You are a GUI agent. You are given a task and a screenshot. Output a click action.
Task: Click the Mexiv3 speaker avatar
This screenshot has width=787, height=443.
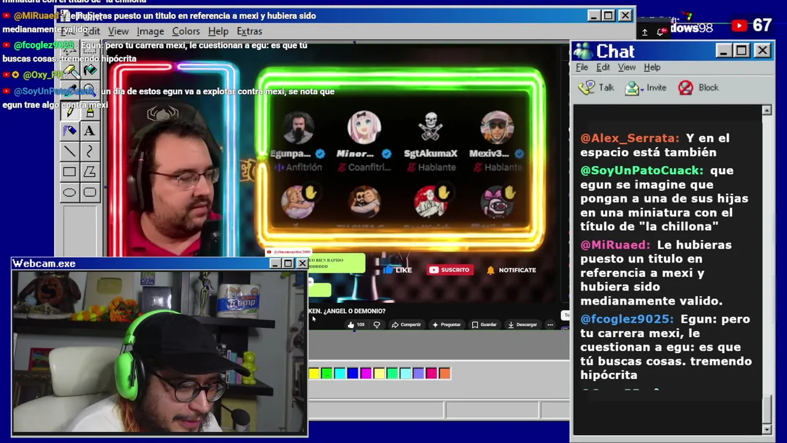[x=497, y=129]
